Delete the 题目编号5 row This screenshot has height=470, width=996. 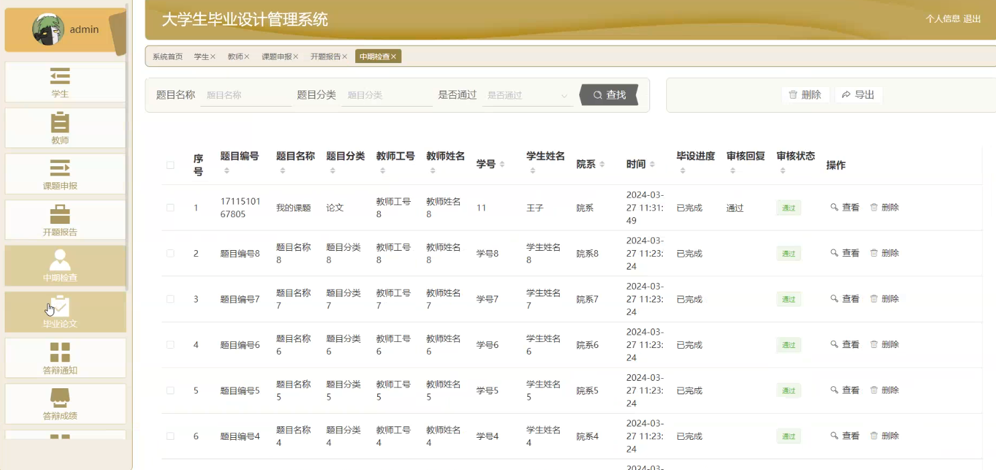coord(885,390)
